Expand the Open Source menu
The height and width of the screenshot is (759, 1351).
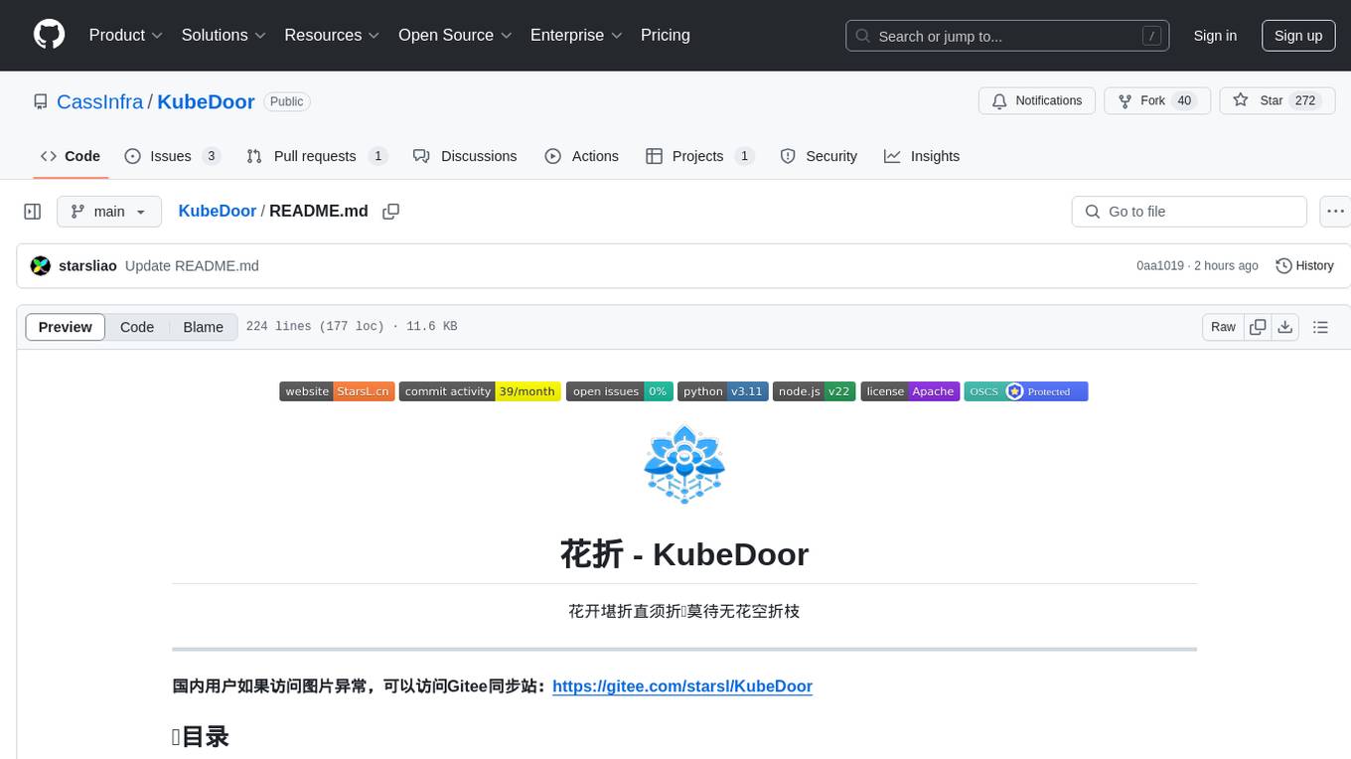coord(455,35)
